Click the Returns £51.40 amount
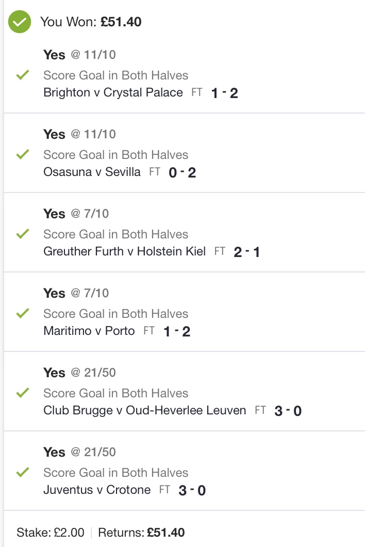This screenshot has height=547, width=365. tap(141, 533)
